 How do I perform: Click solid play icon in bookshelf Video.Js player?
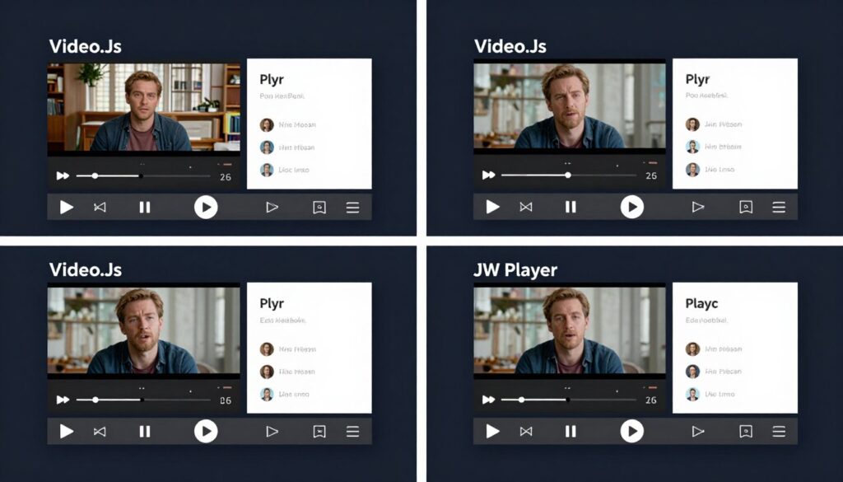click(66, 207)
